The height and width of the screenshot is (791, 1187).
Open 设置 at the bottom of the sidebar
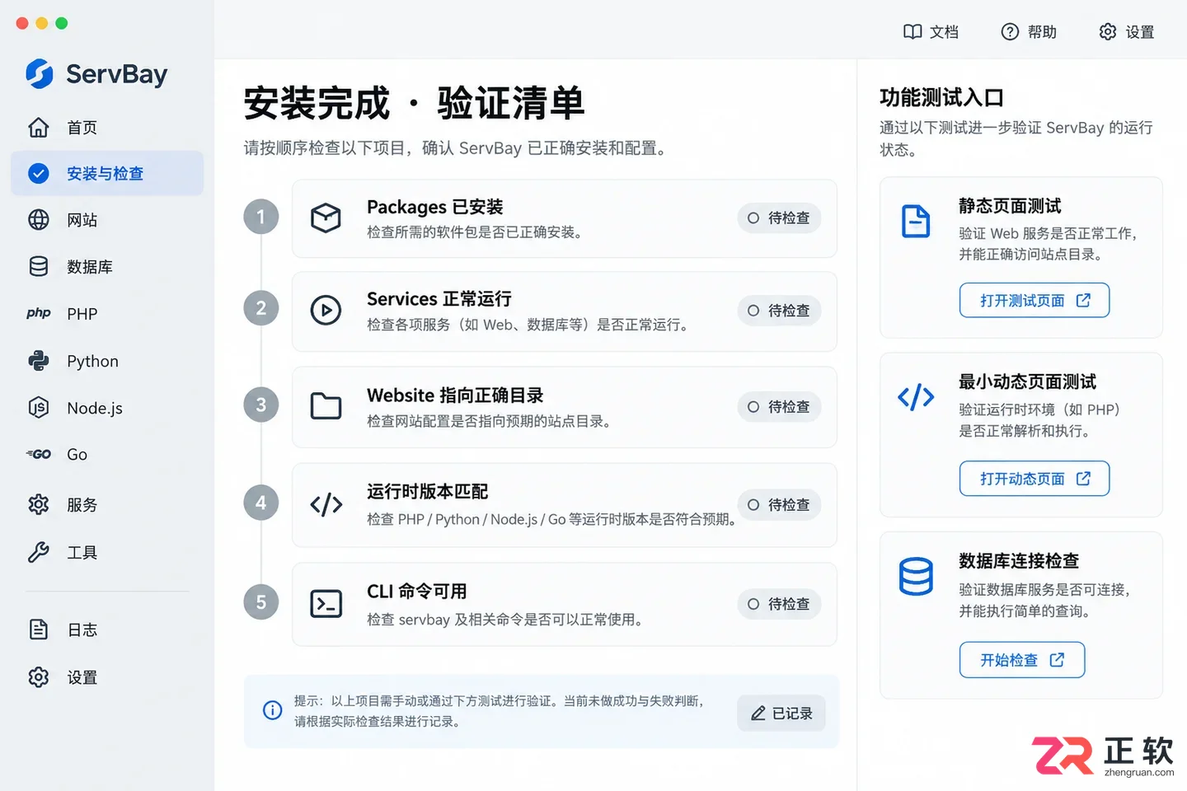coord(107,677)
